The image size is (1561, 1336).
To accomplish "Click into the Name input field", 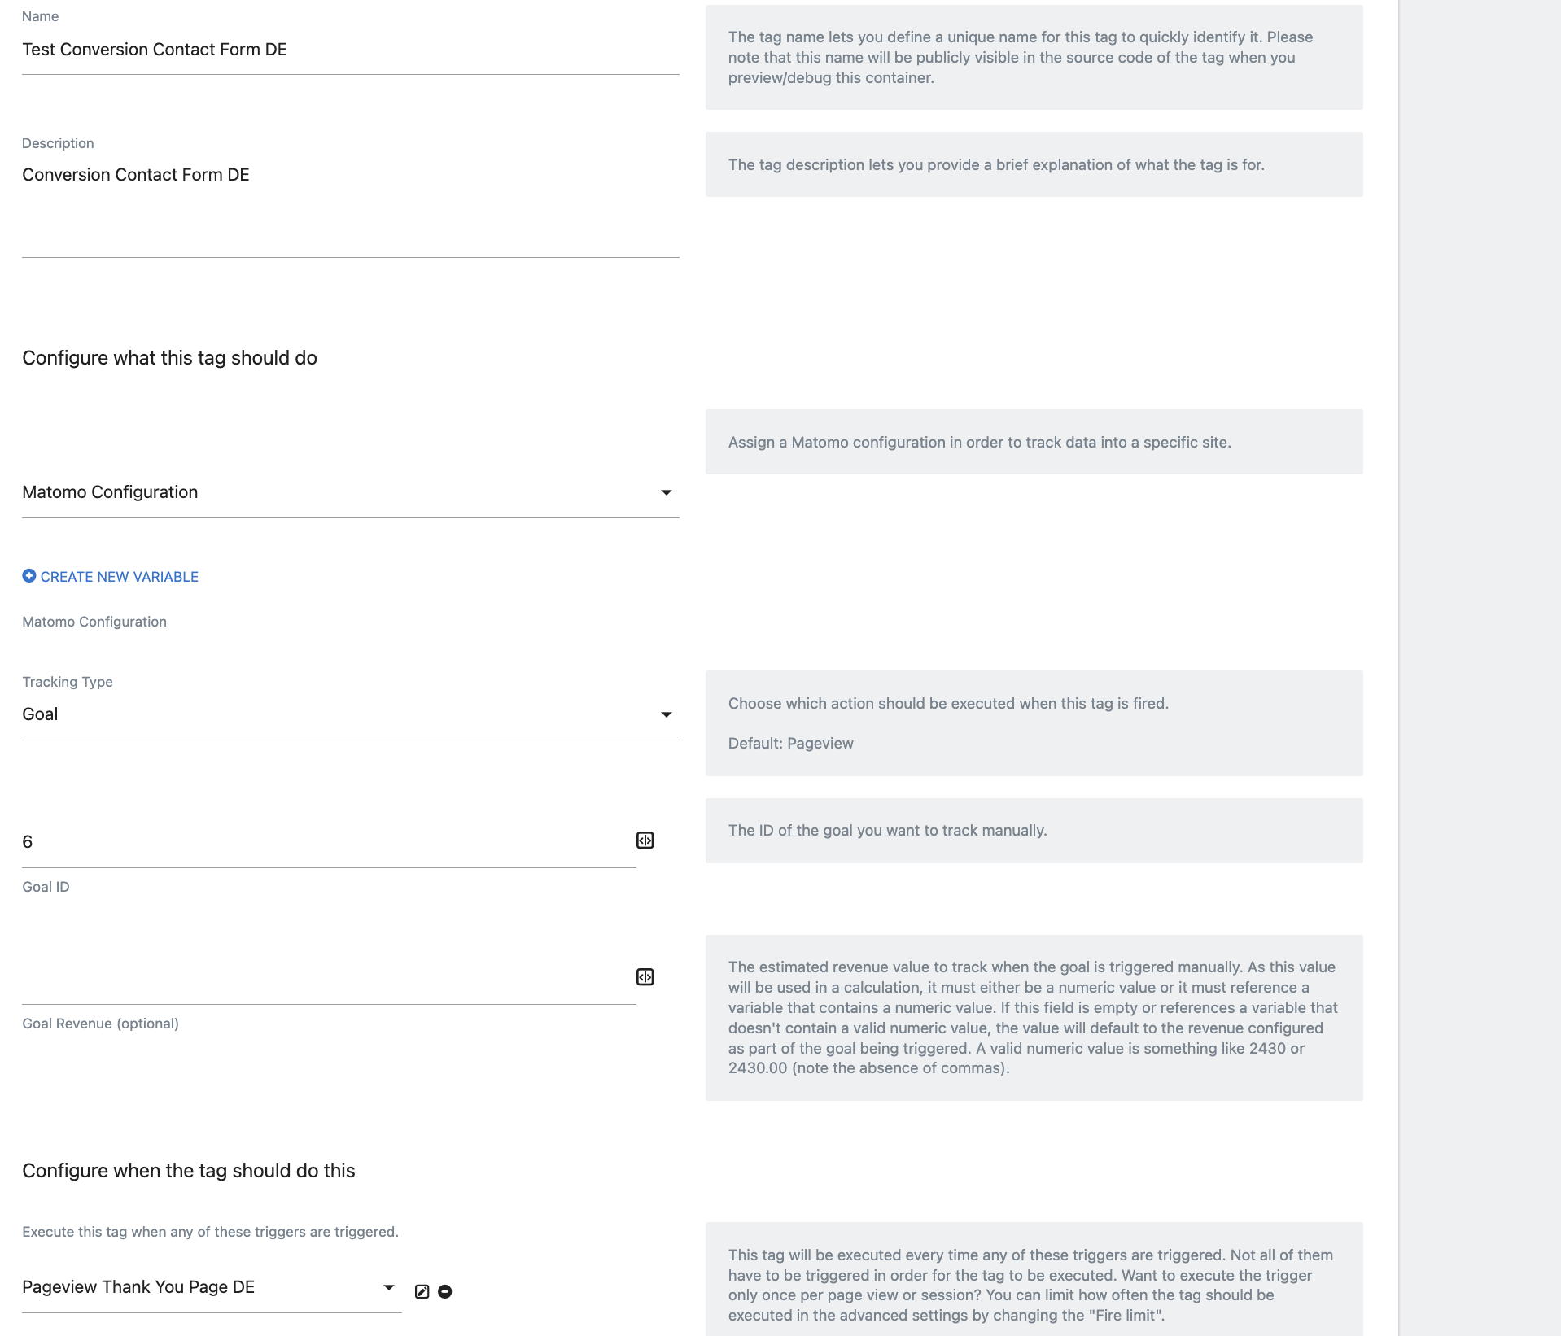I will tap(351, 50).
